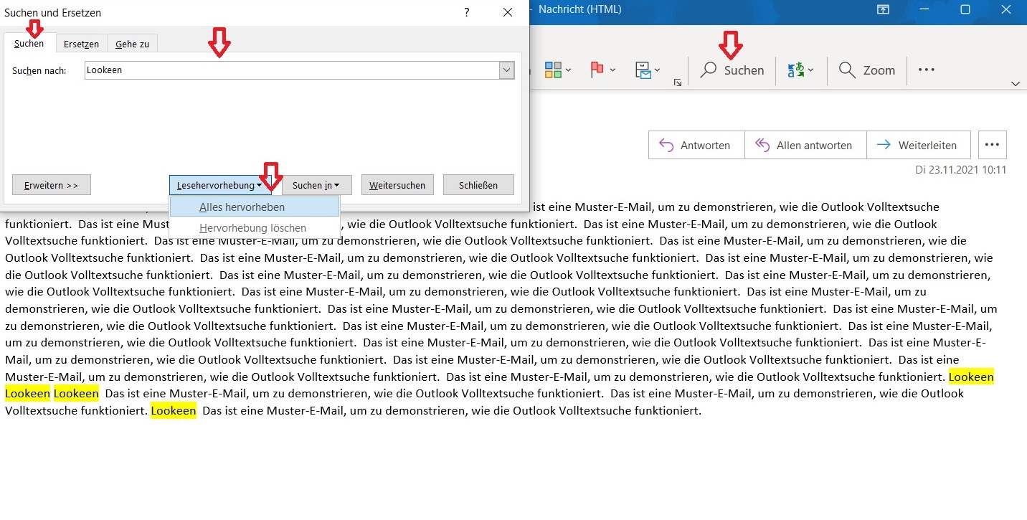This screenshot has height=520, width=1027.
Task: Open more actions dots beside Weiterleiten
Action: point(992,145)
